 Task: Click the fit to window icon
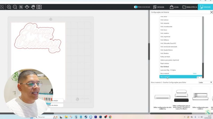point(39,7)
